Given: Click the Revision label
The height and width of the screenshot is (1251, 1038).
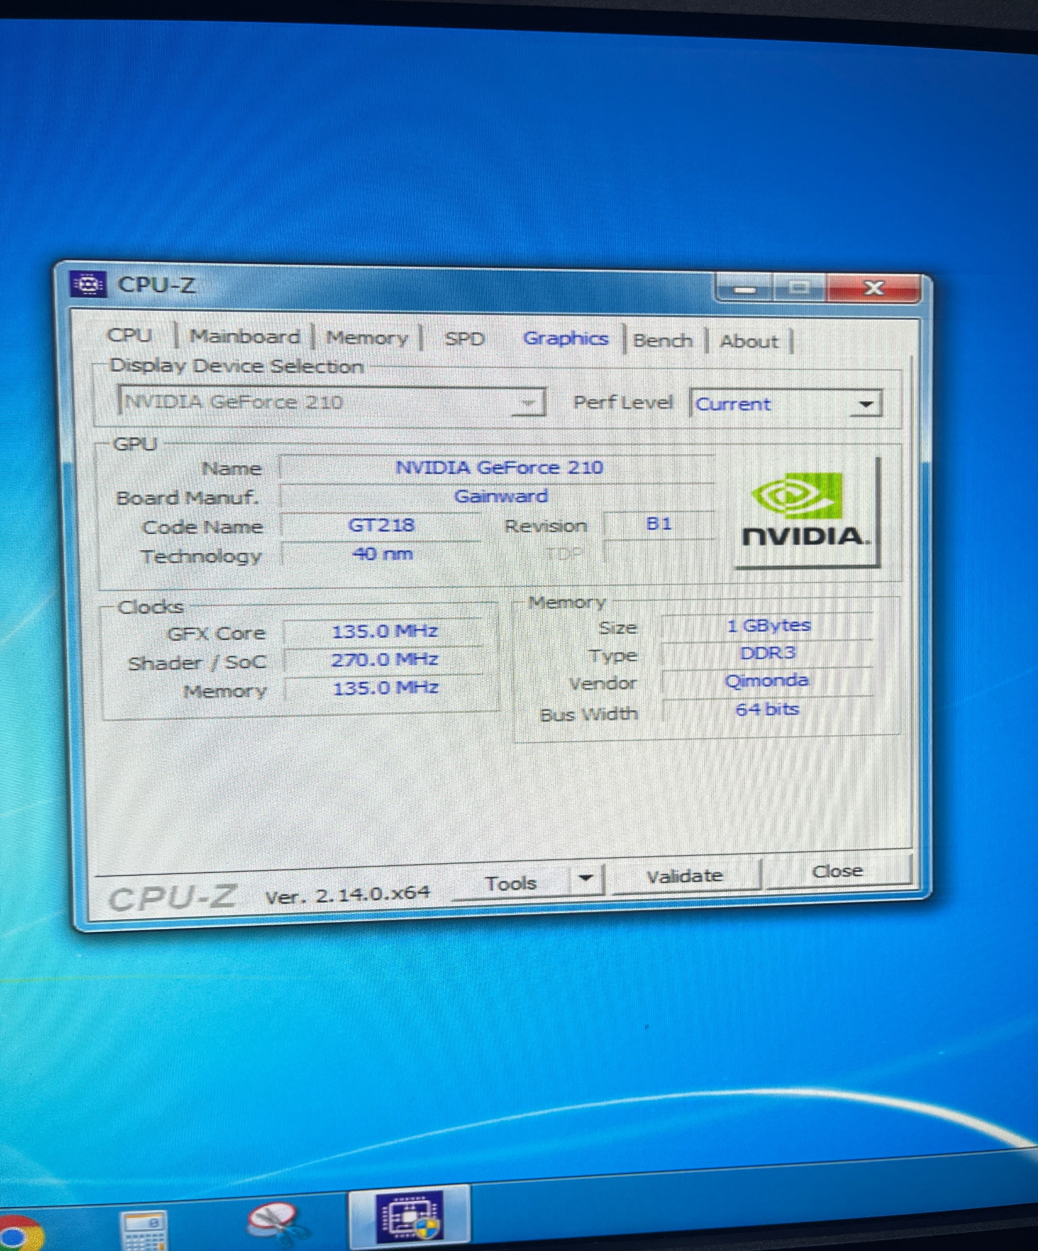Looking at the screenshot, I should tap(546, 526).
